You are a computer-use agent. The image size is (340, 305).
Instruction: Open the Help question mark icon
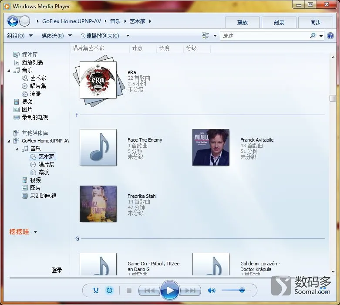pos(330,36)
